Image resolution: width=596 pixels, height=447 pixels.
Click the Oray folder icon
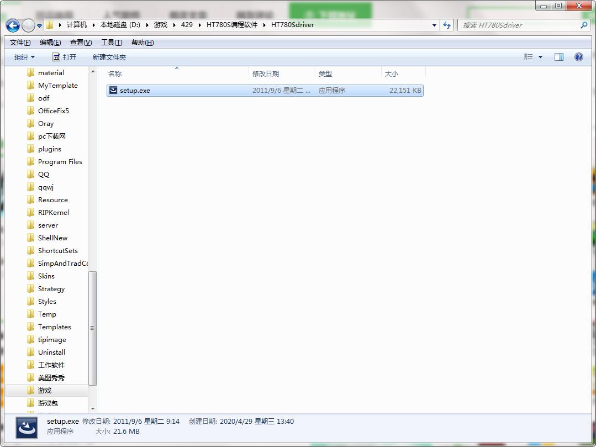click(31, 124)
